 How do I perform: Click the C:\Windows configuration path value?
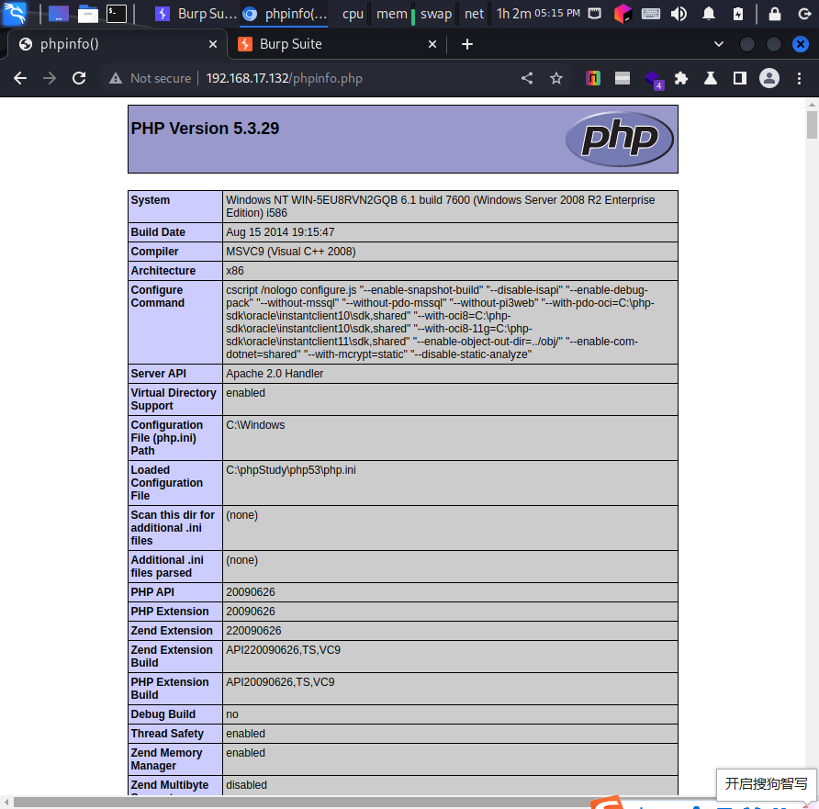pos(255,425)
